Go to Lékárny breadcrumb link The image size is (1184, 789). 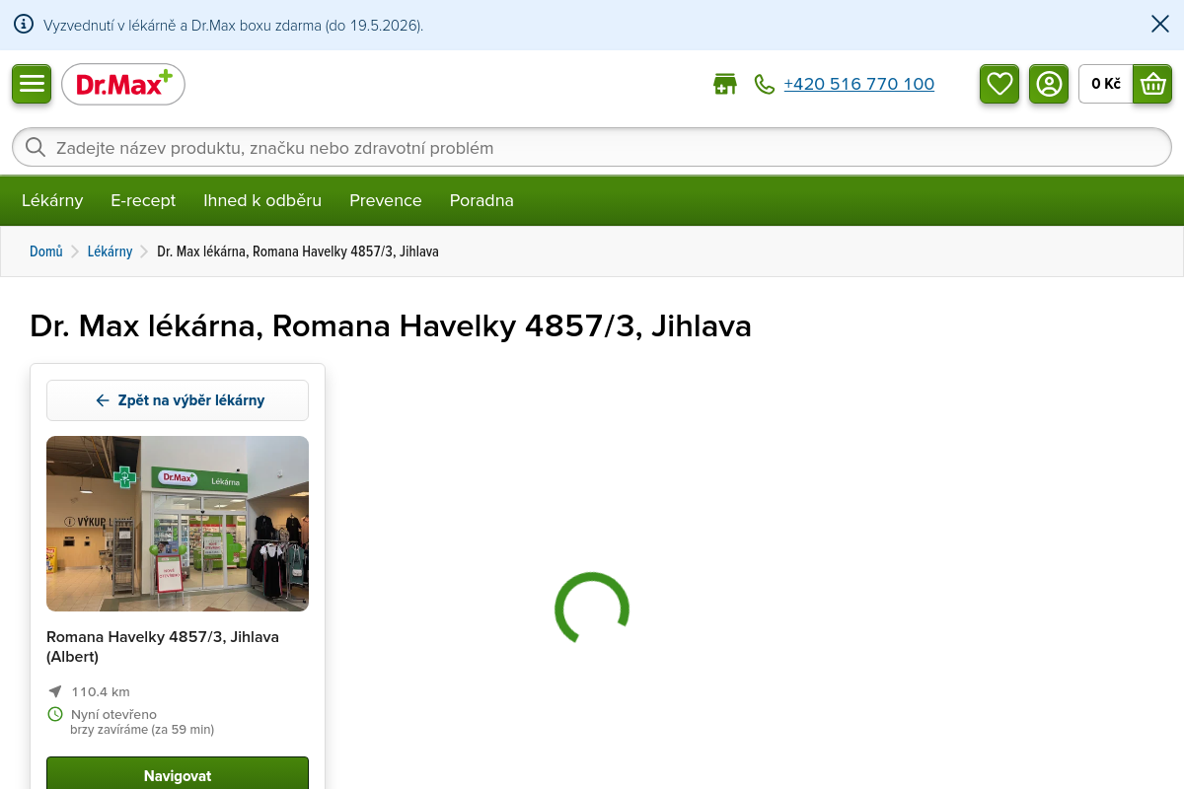click(x=110, y=251)
